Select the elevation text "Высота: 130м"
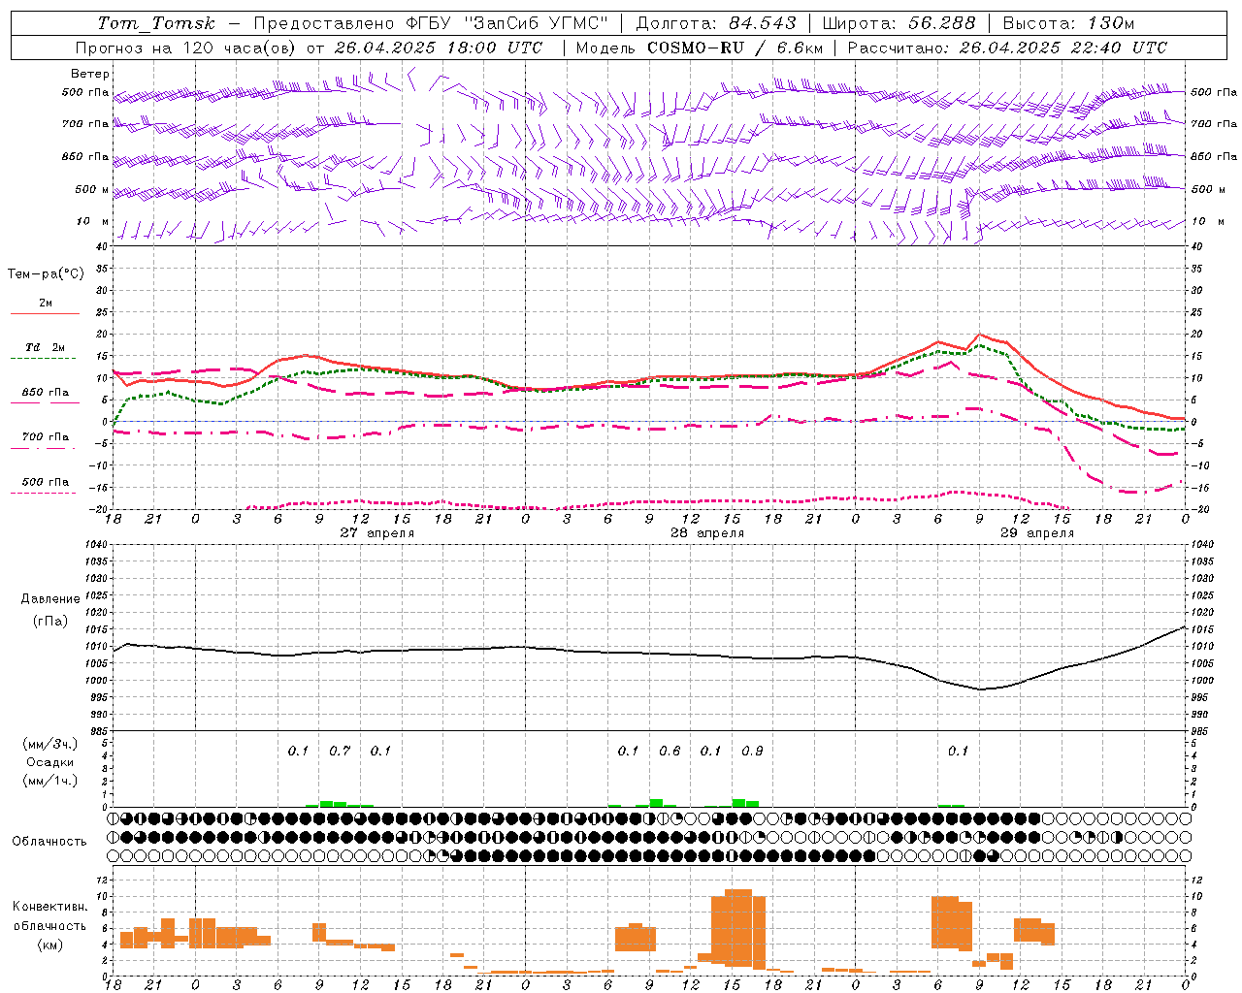Image resolution: width=1242 pixels, height=993 pixels. click(1068, 23)
